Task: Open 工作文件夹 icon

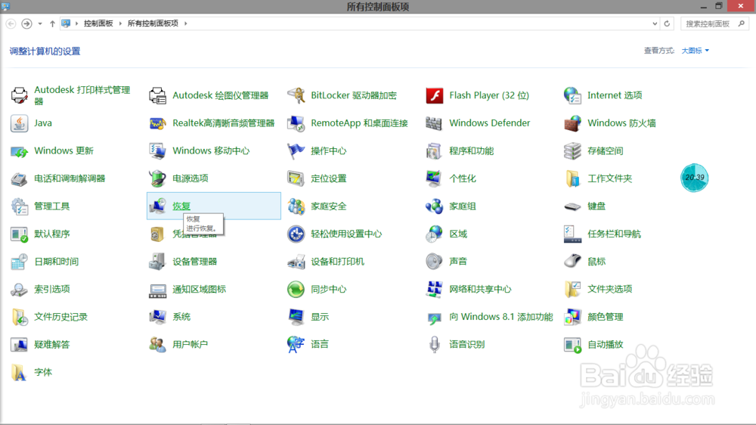Action: click(572, 178)
